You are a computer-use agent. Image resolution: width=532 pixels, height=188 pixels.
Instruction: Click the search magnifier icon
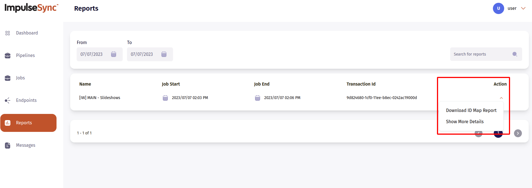coord(515,54)
